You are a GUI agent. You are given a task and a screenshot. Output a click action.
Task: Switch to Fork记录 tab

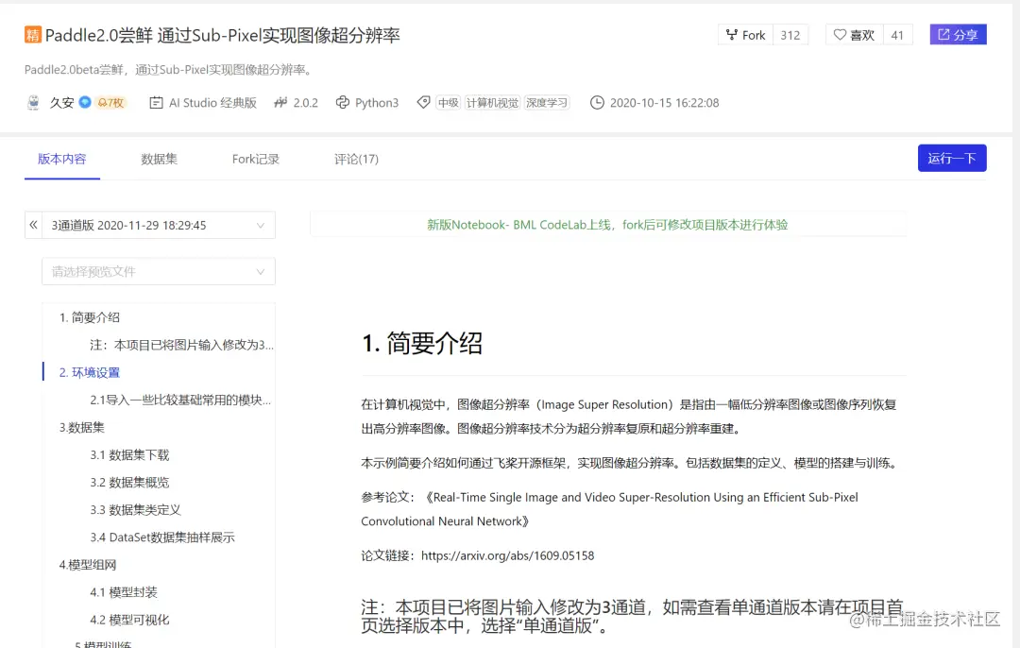256,159
